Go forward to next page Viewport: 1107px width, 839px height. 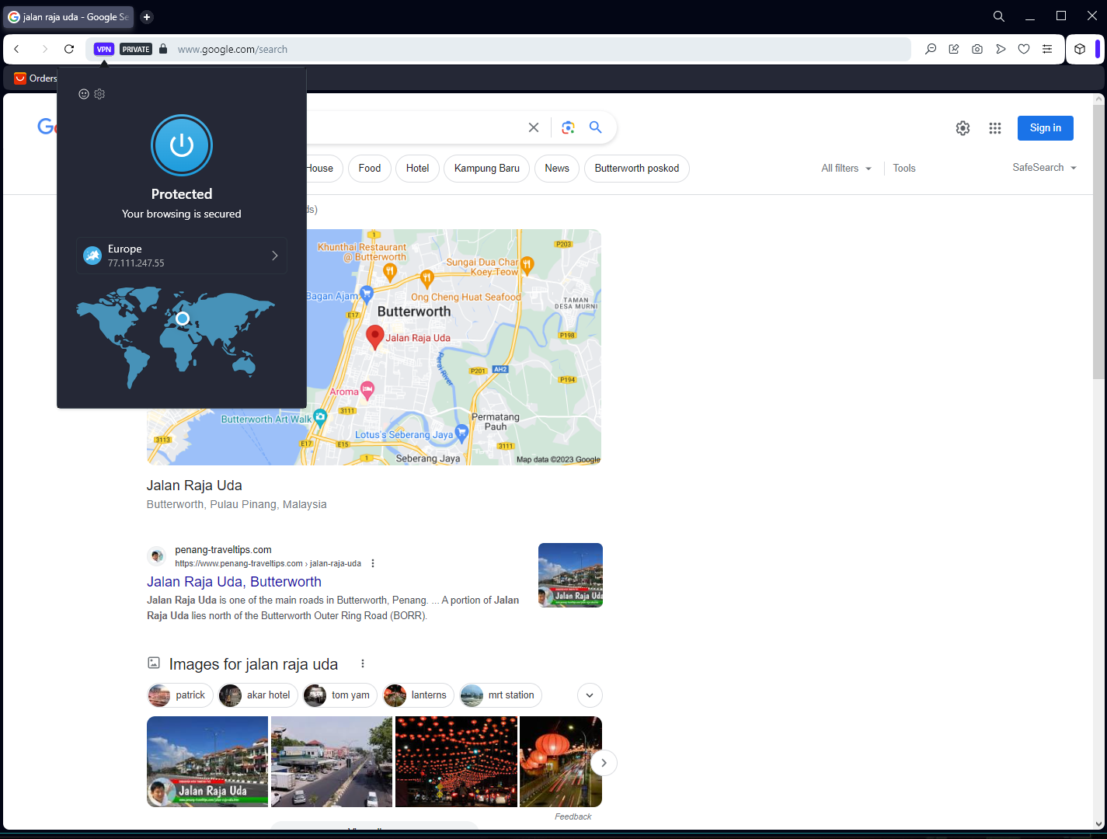pyautogui.click(x=44, y=49)
